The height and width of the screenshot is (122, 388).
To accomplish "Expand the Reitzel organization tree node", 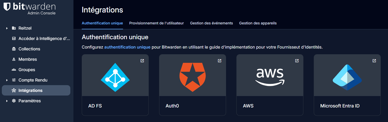I will click(x=7, y=28).
